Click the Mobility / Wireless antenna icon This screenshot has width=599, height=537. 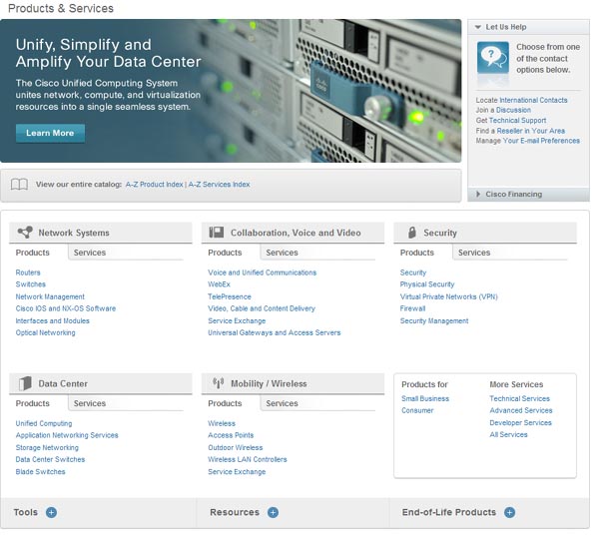(218, 383)
